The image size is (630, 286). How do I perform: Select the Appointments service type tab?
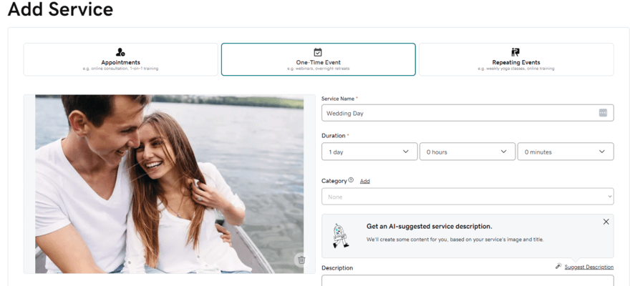[x=120, y=59]
